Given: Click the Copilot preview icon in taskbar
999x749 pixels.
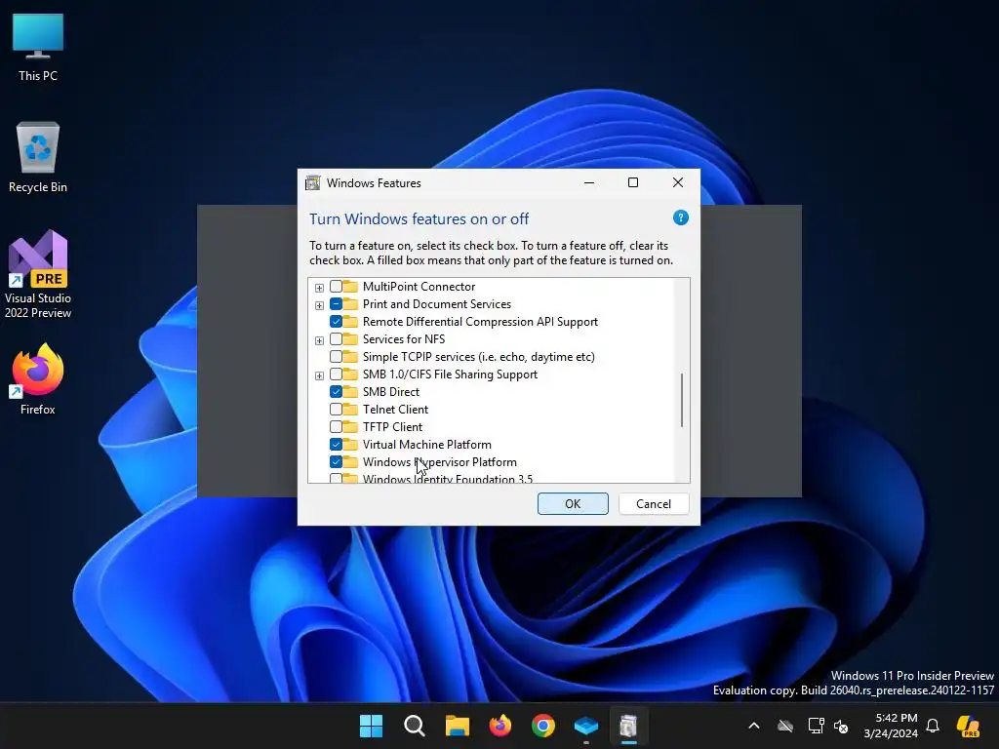Looking at the screenshot, I should click(x=968, y=726).
